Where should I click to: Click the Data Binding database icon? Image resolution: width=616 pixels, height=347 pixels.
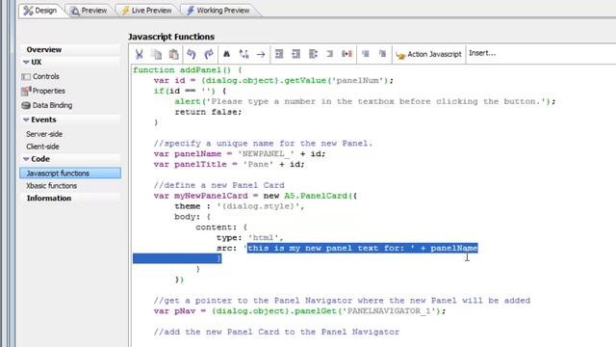click(26, 105)
